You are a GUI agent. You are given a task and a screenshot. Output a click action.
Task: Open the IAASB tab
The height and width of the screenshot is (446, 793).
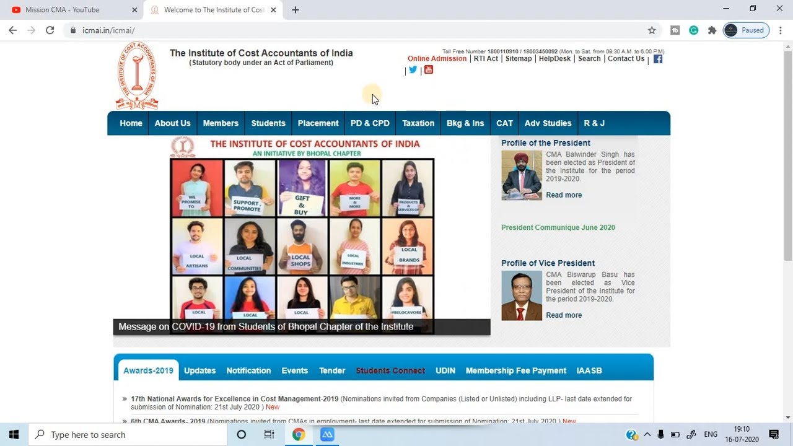click(x=589, y=370)
